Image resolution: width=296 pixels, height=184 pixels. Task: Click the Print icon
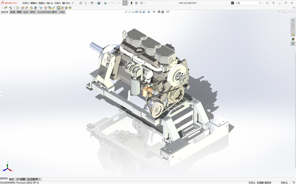[105, 3]
